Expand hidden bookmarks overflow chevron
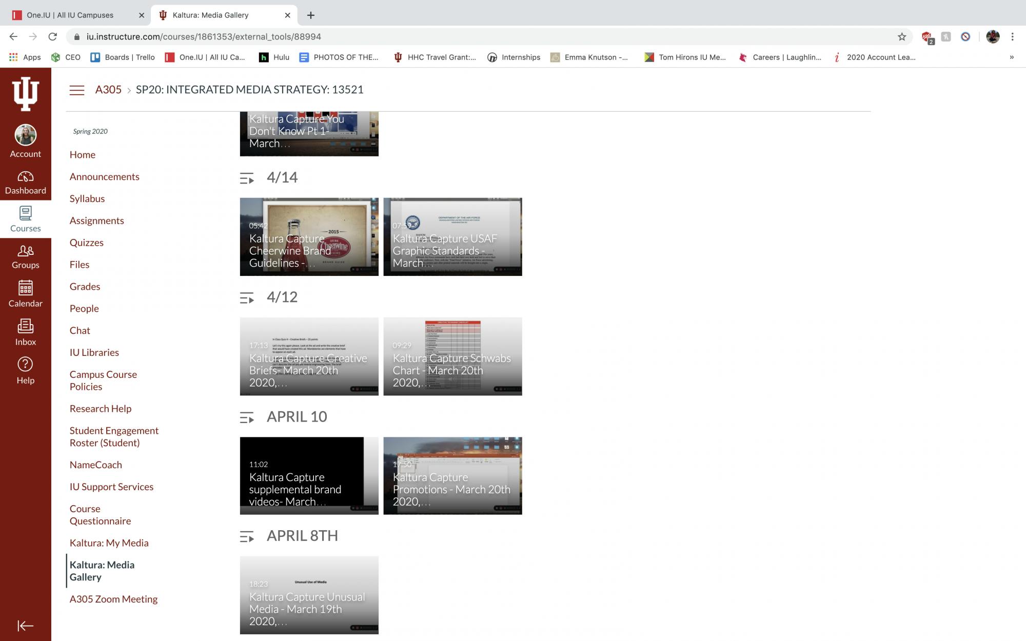Viewport: 1026px width, 641px height. pos(1011,57)
